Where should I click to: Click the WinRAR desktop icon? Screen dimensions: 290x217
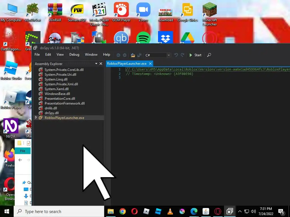(55, 12)
